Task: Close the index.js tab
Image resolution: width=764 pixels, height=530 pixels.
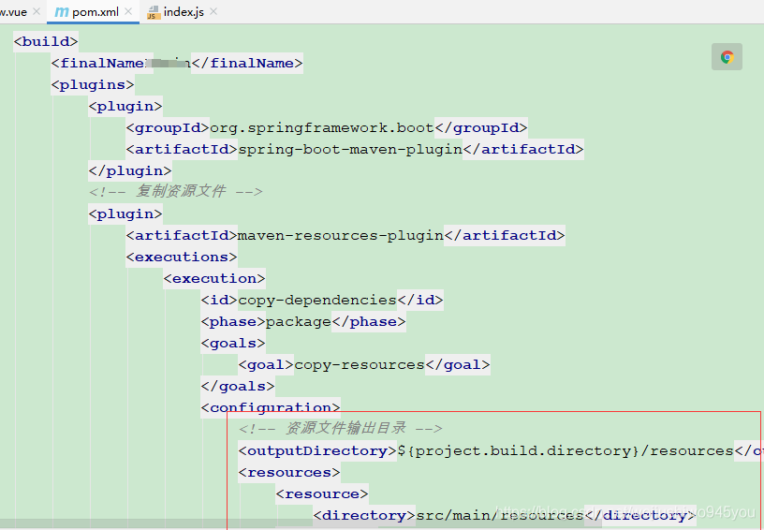Action: 213,11
